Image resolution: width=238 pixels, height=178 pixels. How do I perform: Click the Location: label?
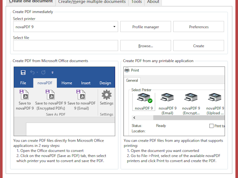(x=138, y=131)
